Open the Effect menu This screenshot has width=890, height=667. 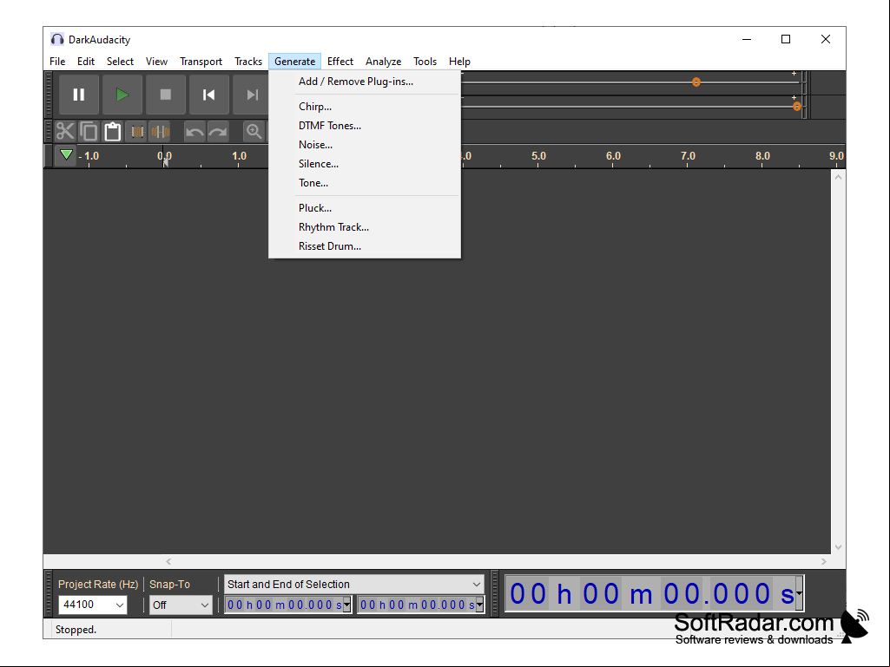[x=340, y=62]
